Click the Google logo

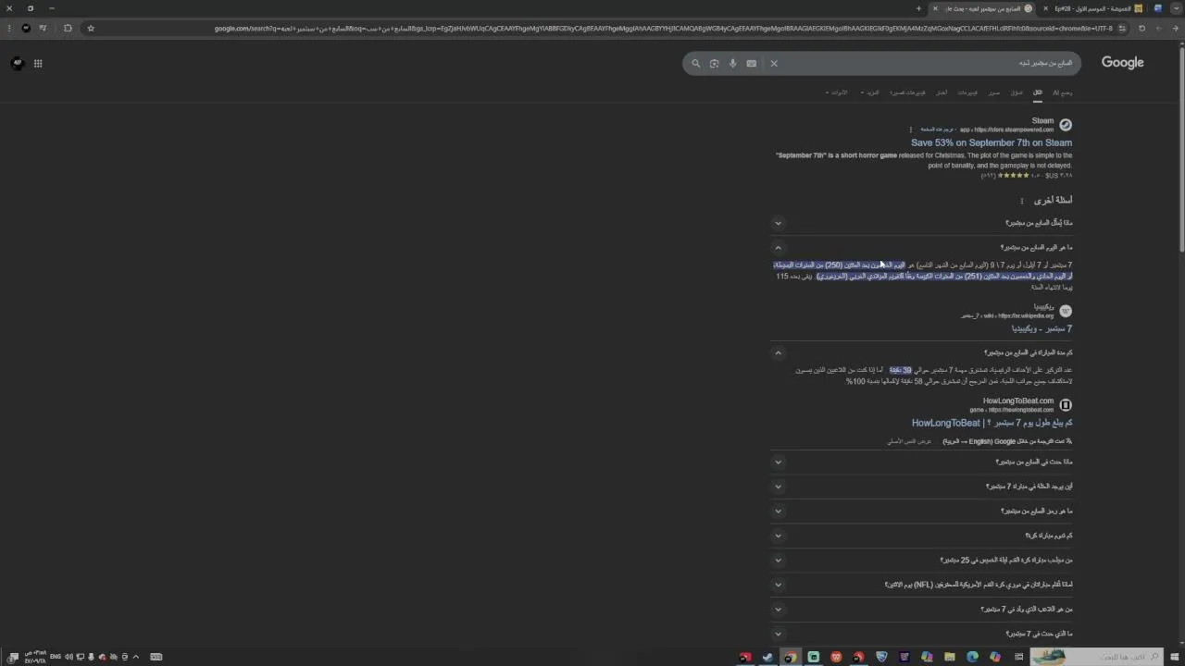(1122, 63)
